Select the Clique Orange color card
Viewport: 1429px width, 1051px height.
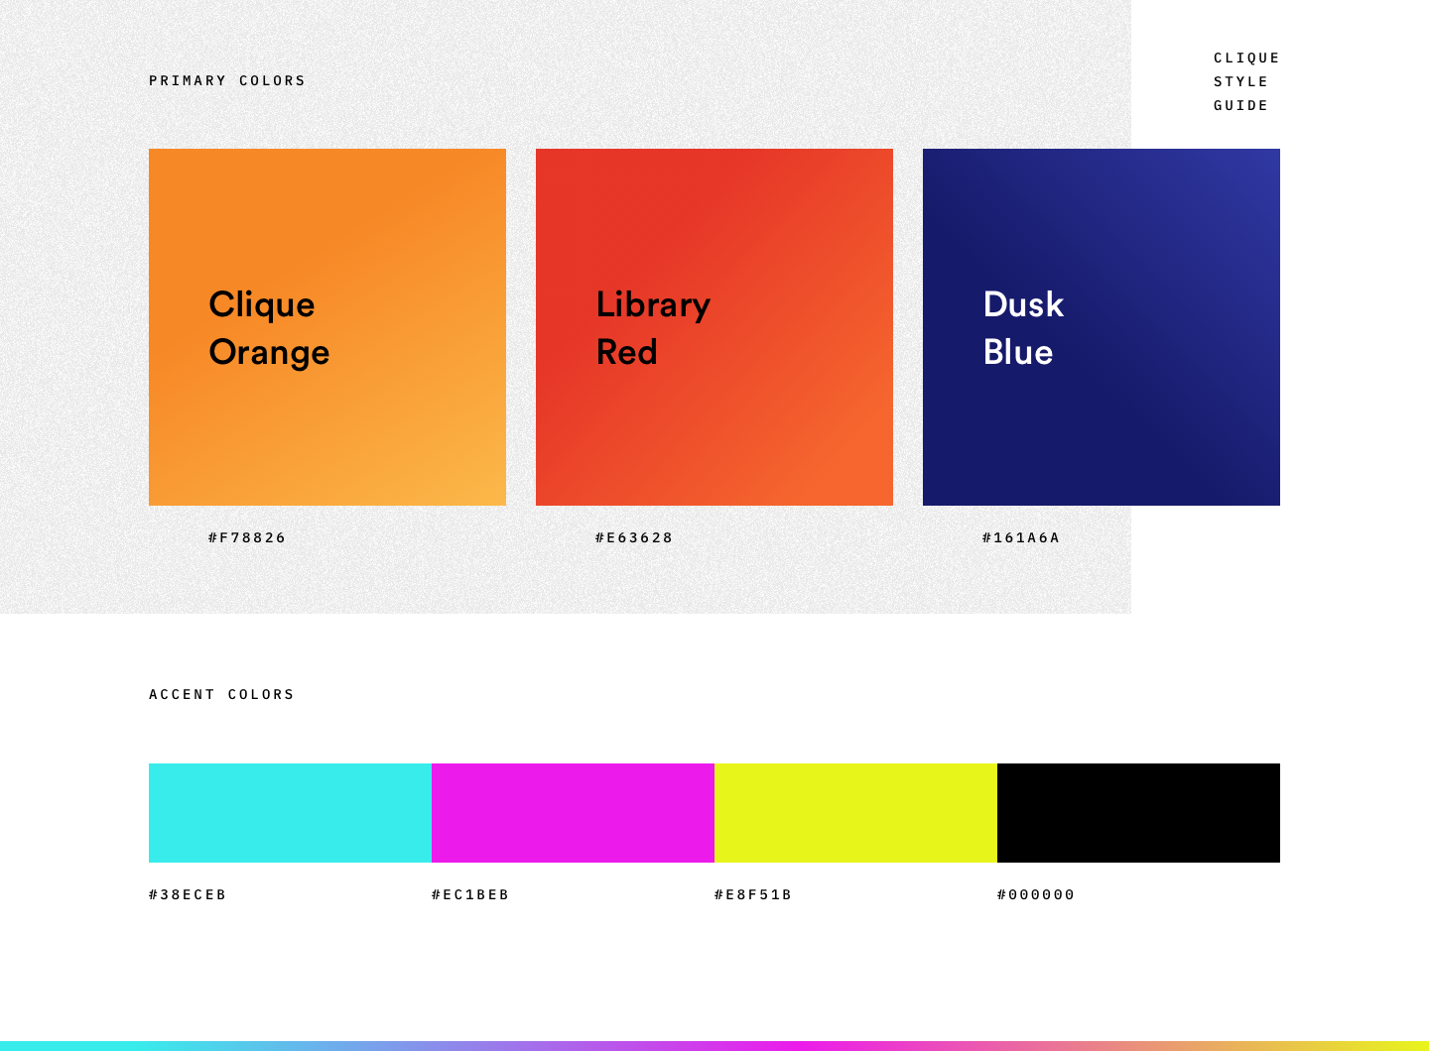[x=327, y=327]
